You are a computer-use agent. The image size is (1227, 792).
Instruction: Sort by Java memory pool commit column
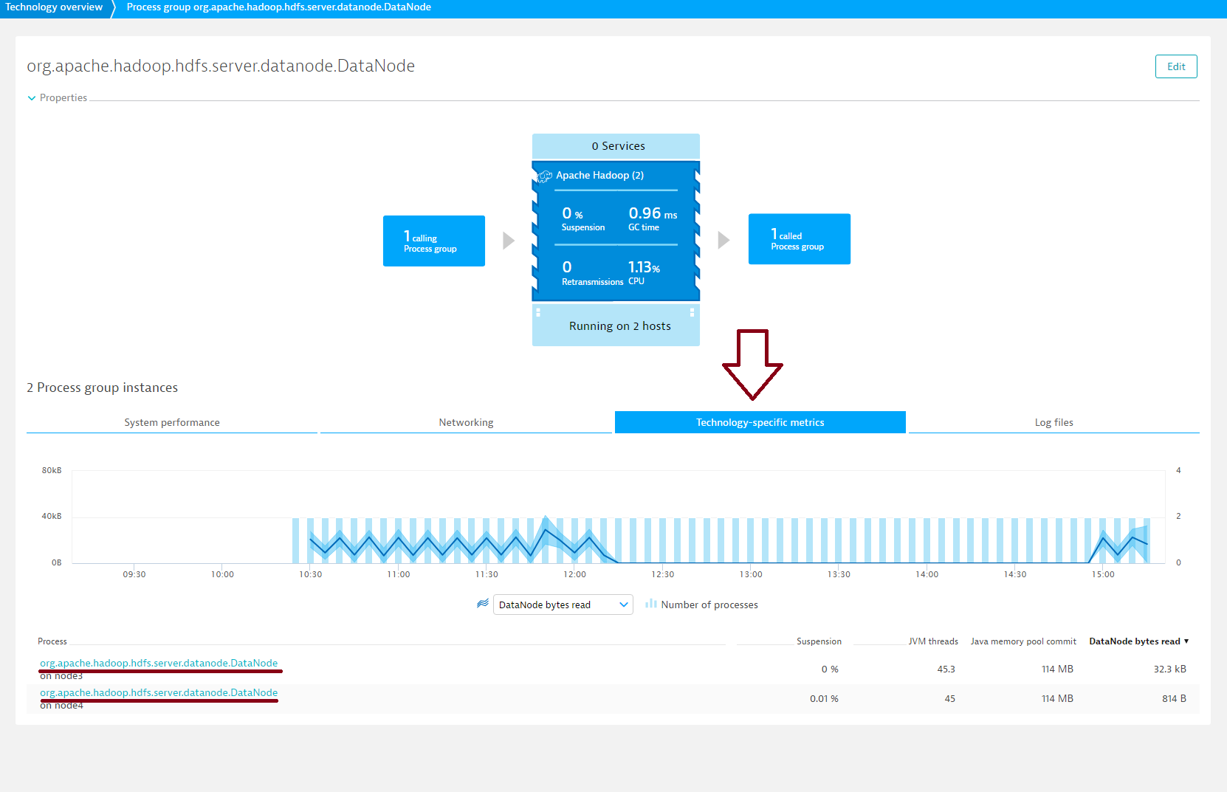[1023, 641]
